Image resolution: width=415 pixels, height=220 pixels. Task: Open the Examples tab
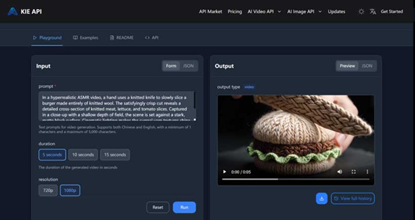pos(86,37)
